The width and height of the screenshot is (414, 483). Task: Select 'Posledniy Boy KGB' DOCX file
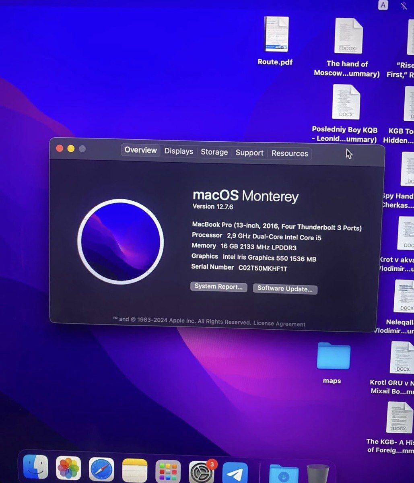pyautogui.click(x=346, y=102)
